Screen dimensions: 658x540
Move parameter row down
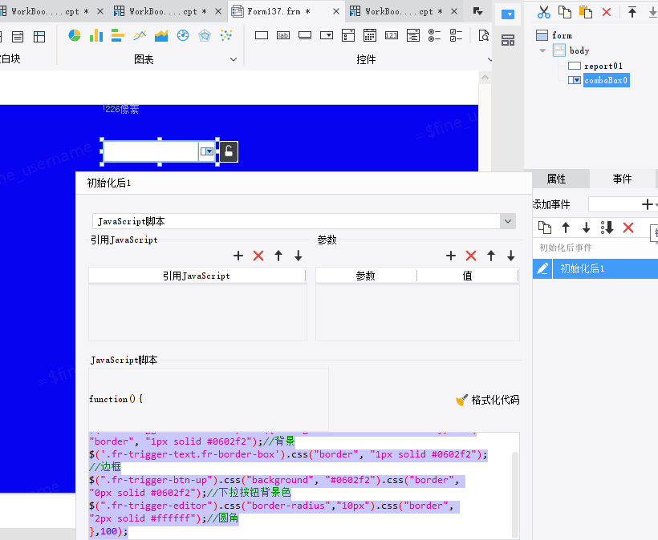(x=510, y=256)
